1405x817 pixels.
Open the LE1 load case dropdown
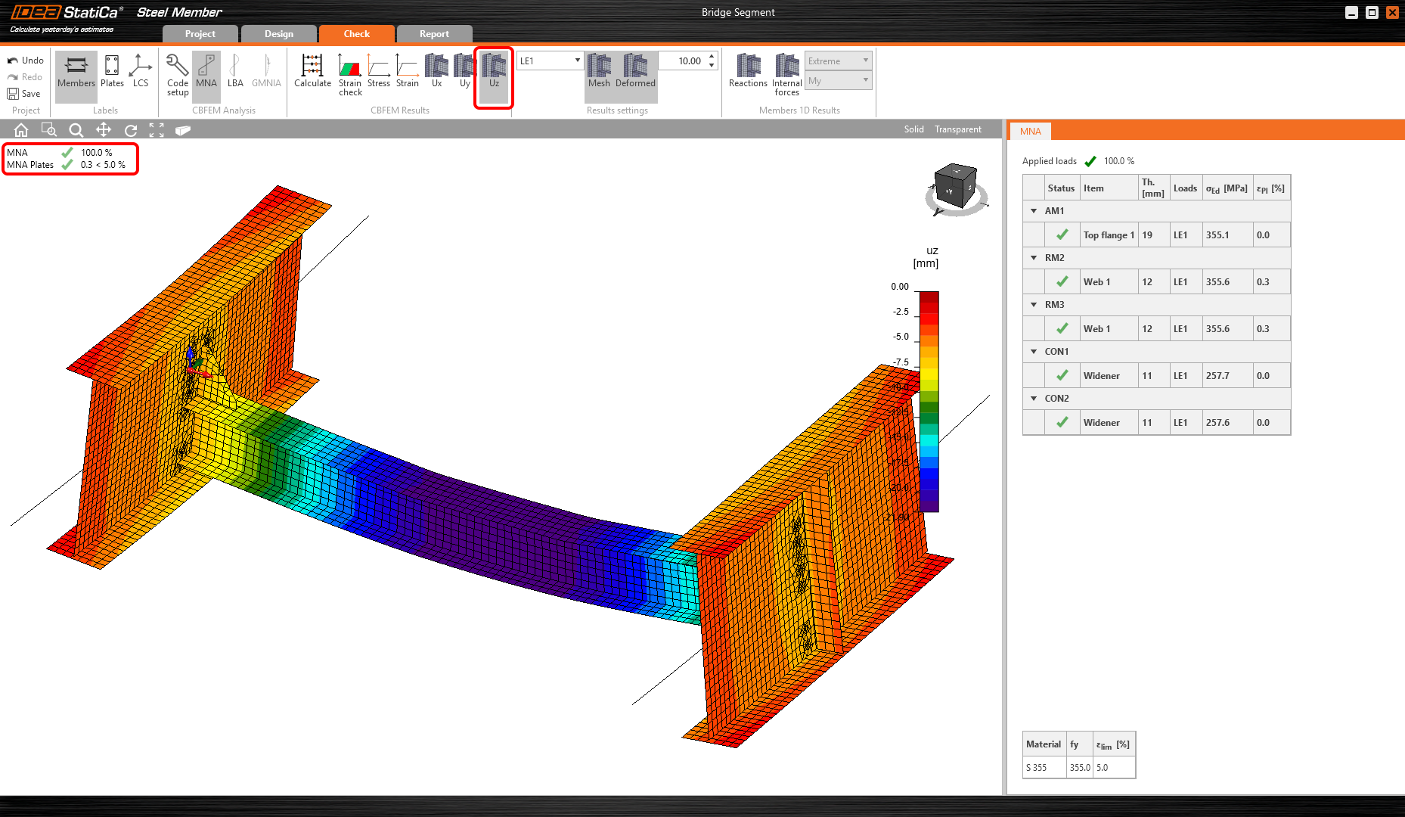tap(576, 60)
